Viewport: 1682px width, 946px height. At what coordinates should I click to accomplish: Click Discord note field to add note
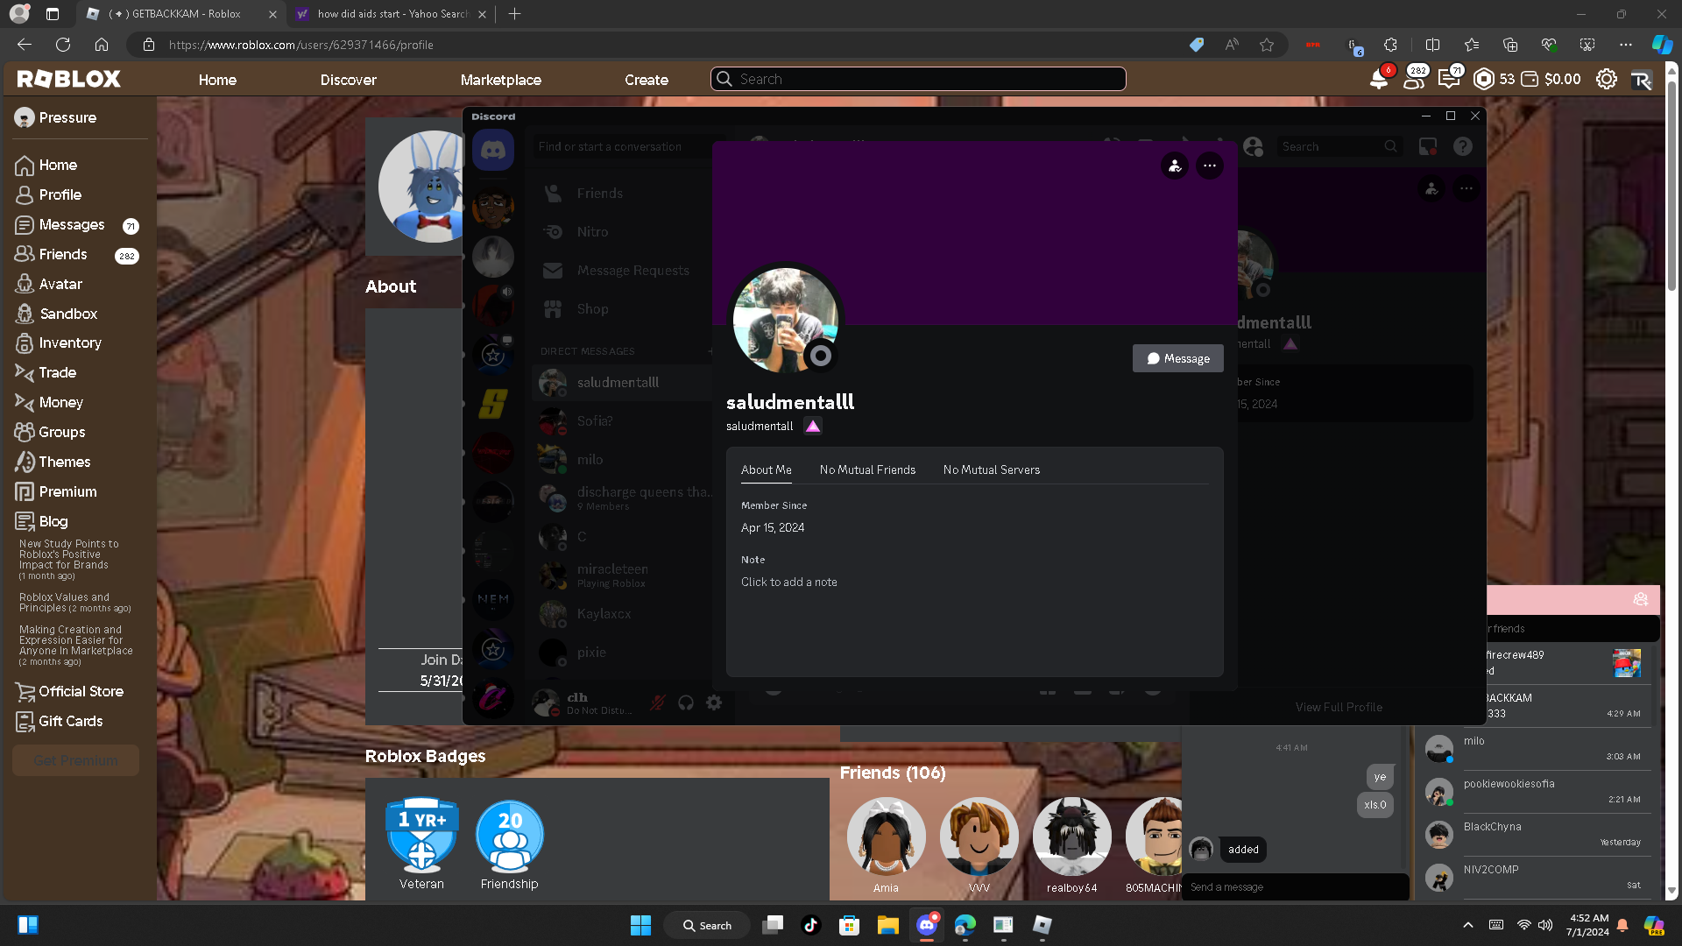click(x=789, y=582)
